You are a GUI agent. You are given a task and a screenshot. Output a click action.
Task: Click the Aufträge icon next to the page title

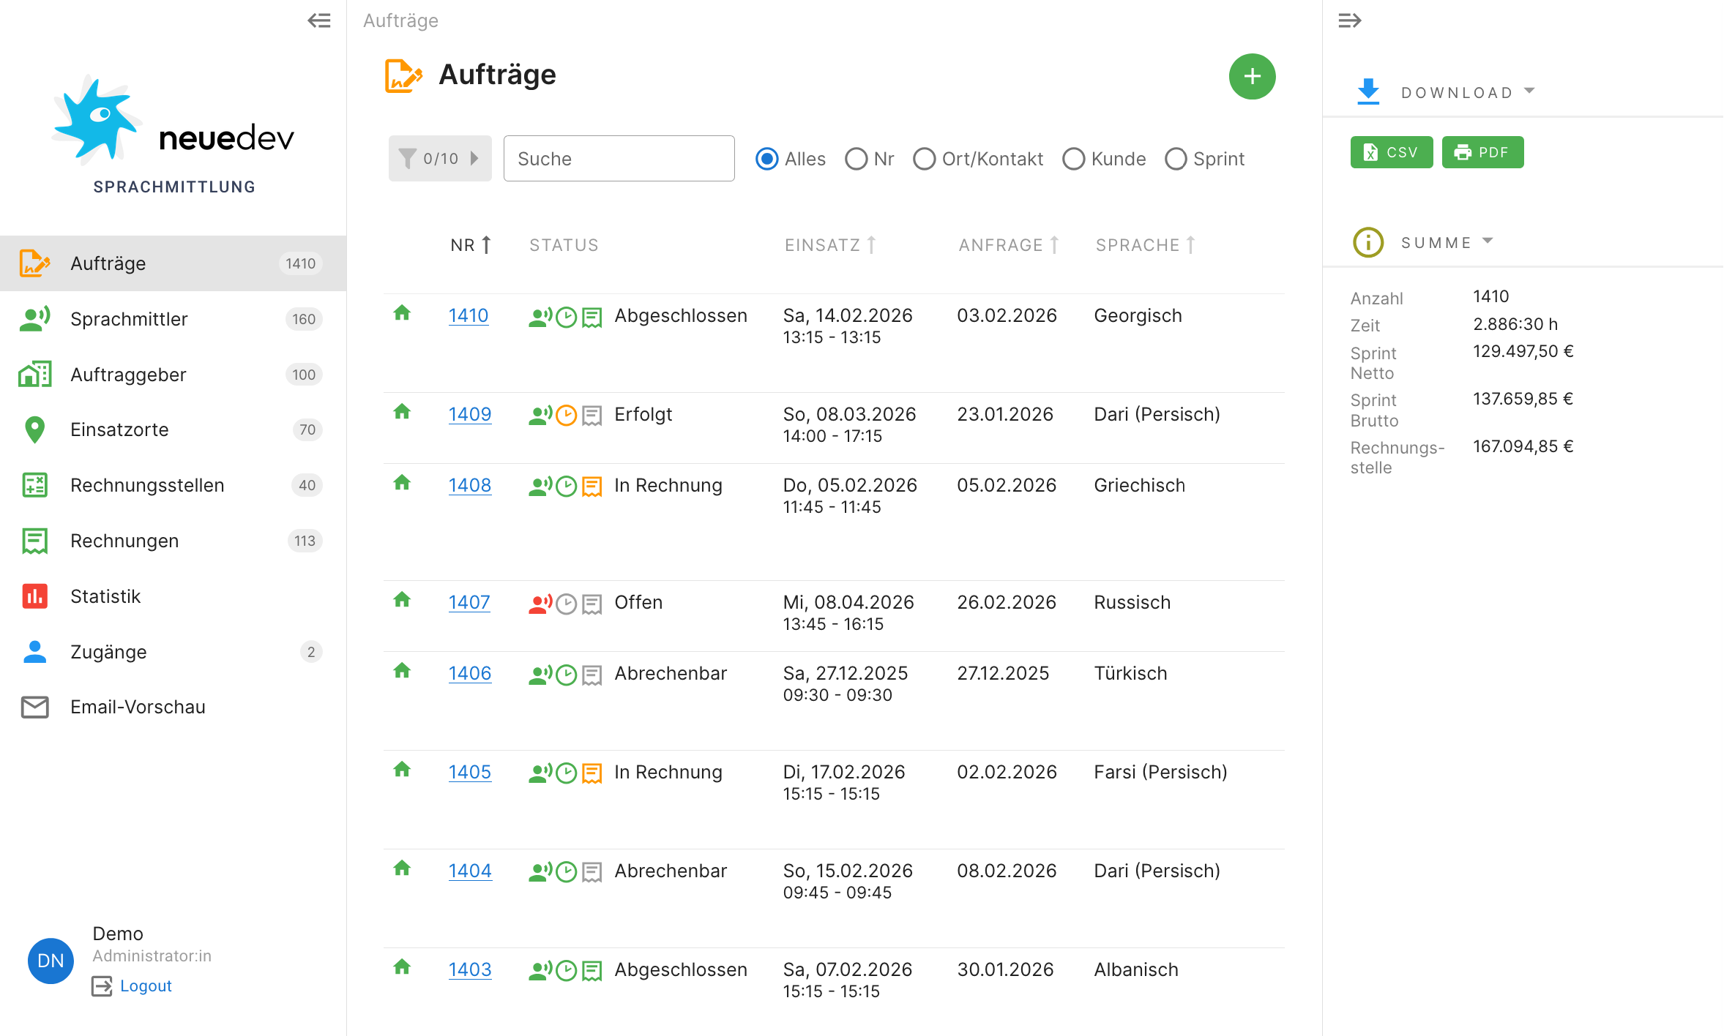tap(403, 75)
